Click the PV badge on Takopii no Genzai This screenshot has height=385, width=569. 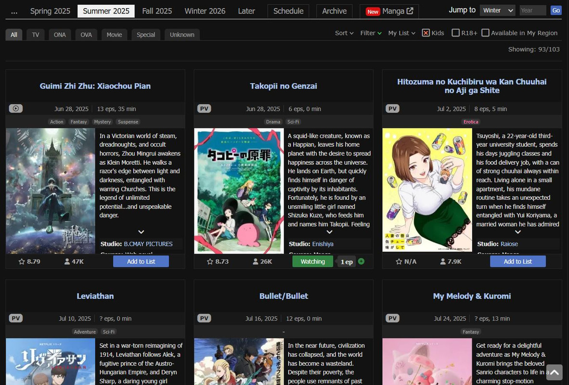[x=204, y=108]
